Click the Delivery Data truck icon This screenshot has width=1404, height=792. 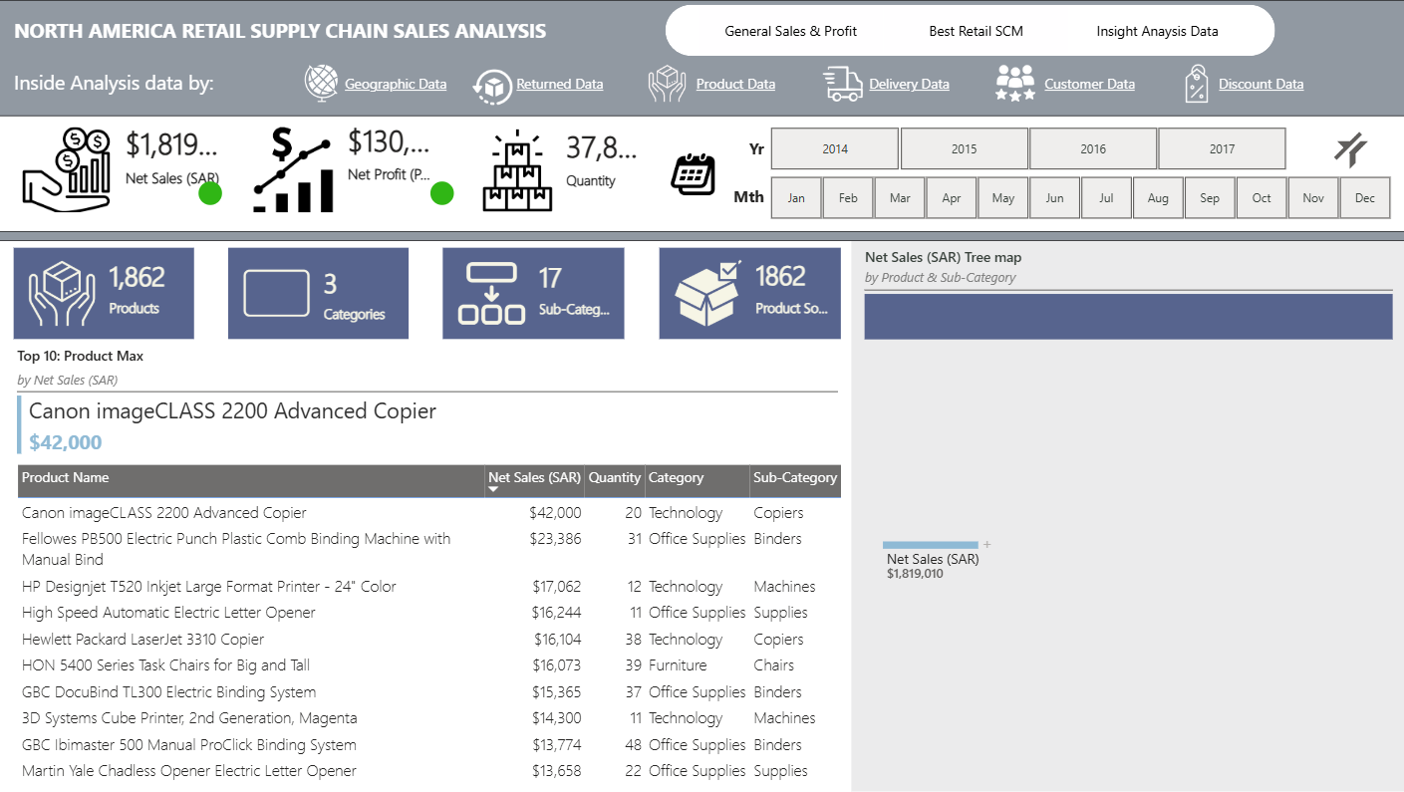tap(843, 84)
